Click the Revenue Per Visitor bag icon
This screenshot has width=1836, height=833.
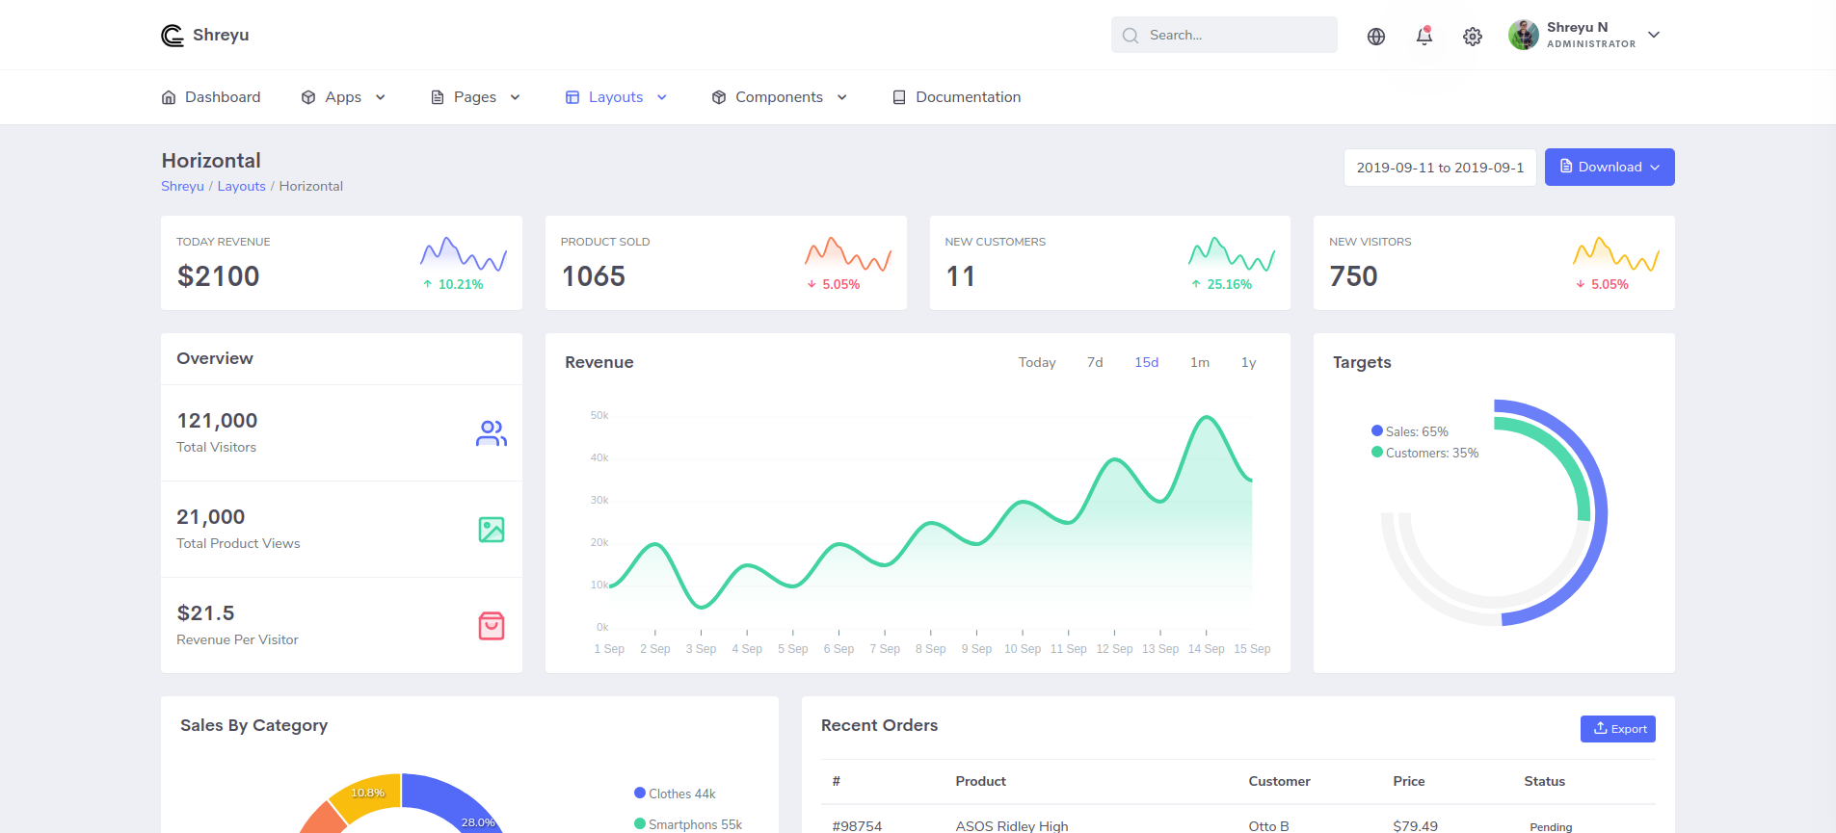pyautogui.click(x=492, y=626)
